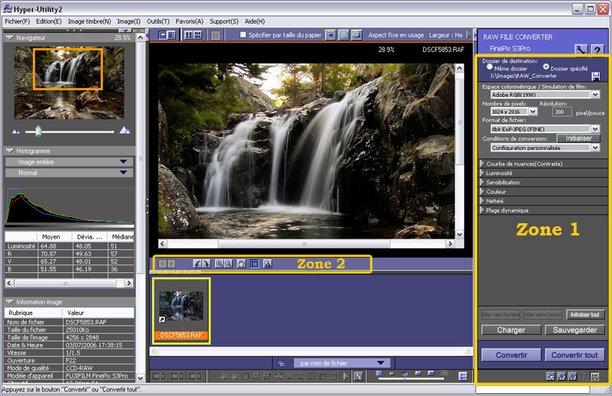Select 'Même dossier' radio button
This screenshot has width=612, height=396.
490,68
